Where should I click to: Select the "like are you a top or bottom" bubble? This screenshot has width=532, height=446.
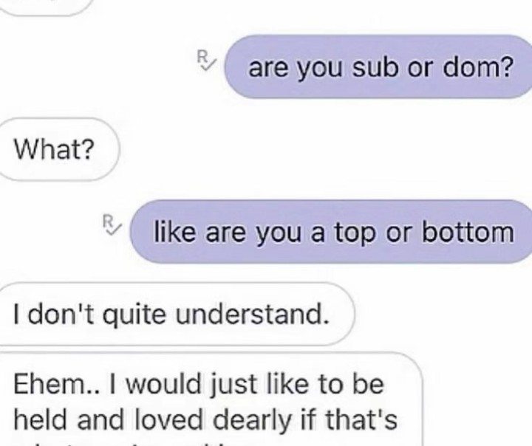[x=331, y=232]
